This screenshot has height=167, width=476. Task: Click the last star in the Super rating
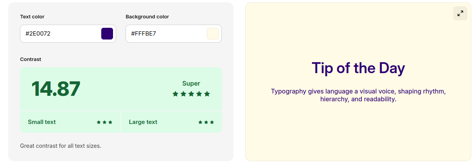pos(207,94)
